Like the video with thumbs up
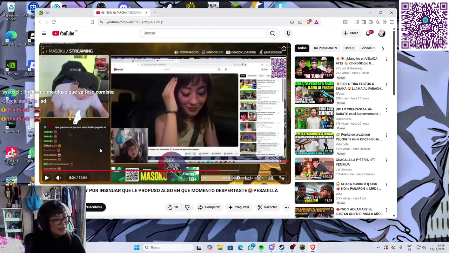Image resolution: width=449 pixels, height=253 pixels. (x=173, y=207)
